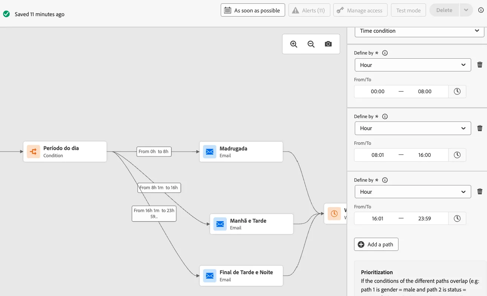
Task: Click the Prioritization heading
Action: pyautogui.click(x=377, y=272)
